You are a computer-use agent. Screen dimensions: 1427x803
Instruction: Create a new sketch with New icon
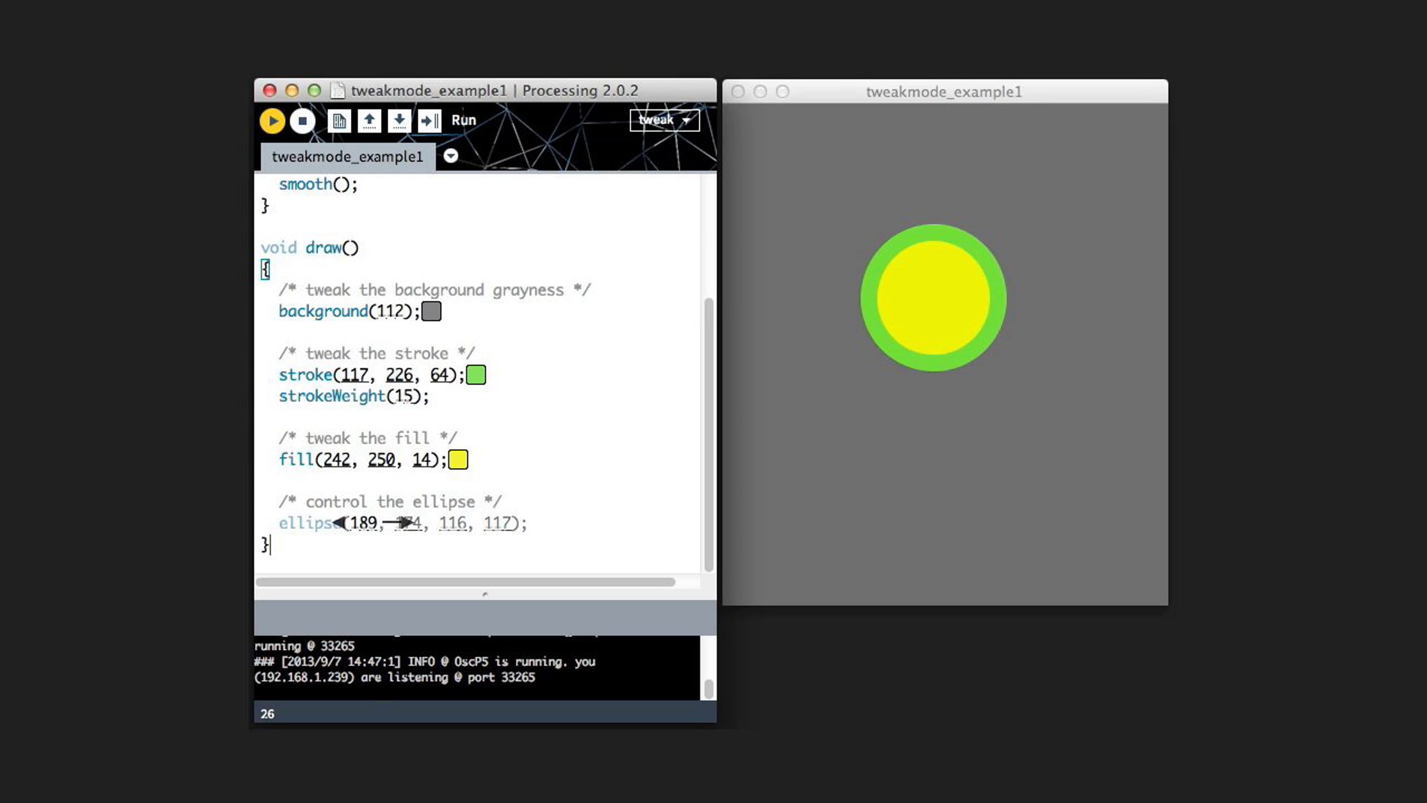[x=339, y=121]
